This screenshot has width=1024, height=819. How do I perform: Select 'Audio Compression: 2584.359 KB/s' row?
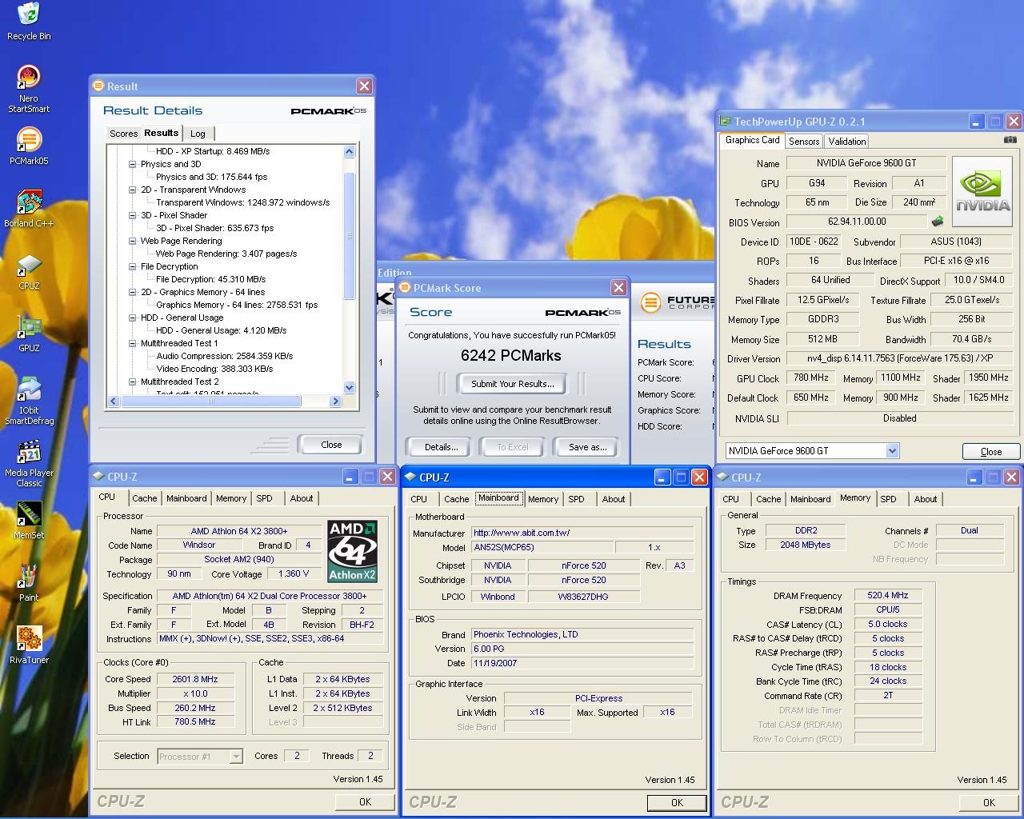click(x=225, y=356)
